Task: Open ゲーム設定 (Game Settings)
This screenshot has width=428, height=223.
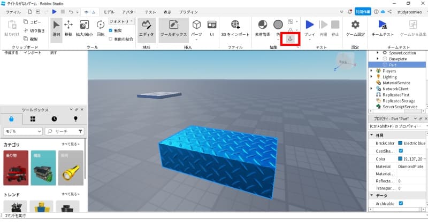Action: click(355, 29)
